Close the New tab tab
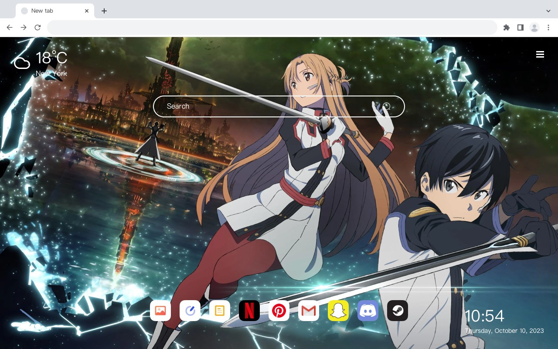This screenshot has width=558, height=349. pyautogui.click(x=87, y=11)
